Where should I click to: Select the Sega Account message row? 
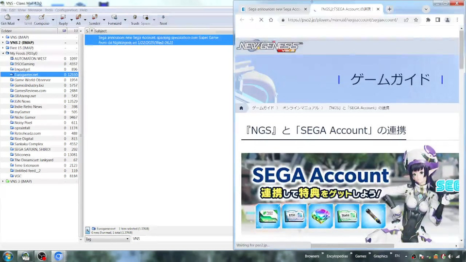(159, 40)
